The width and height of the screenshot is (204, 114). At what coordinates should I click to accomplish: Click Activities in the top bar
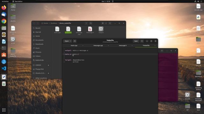click(5, 1)
